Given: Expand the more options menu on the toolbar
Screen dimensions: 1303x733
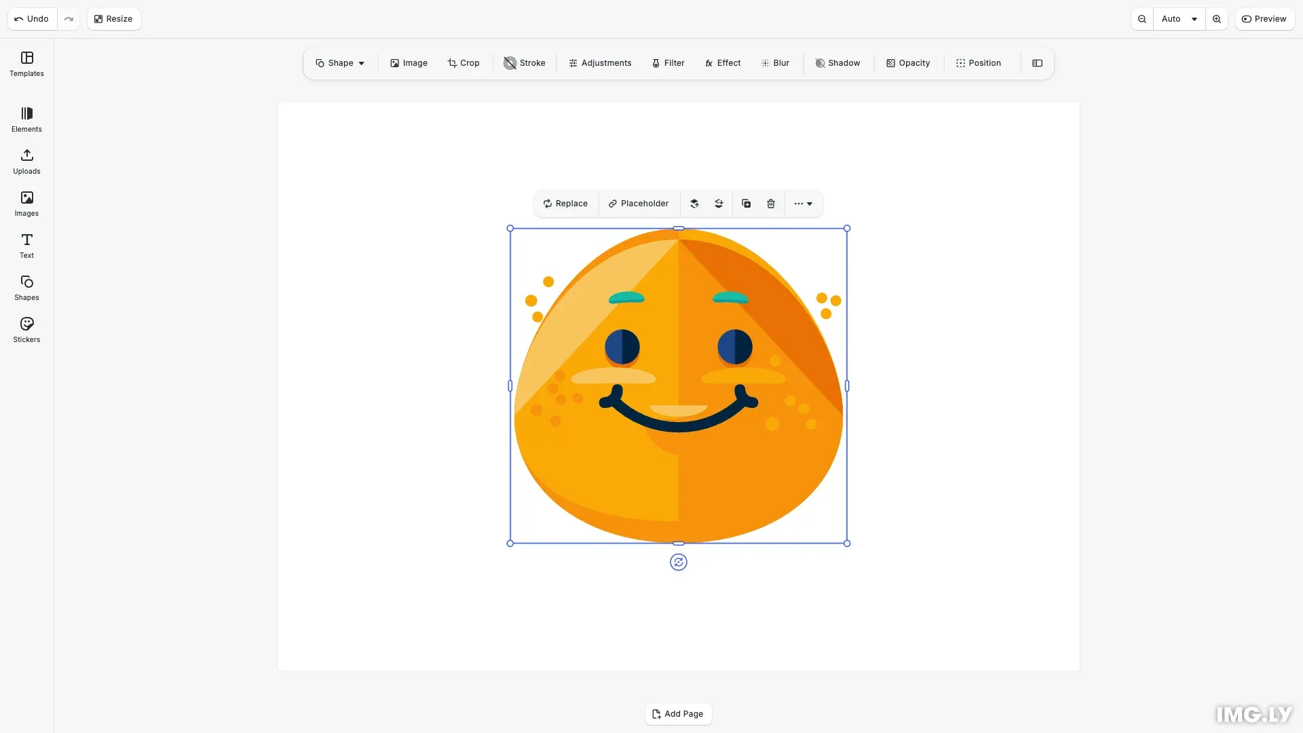Looking at the screenshot, I should coord(804,204).
